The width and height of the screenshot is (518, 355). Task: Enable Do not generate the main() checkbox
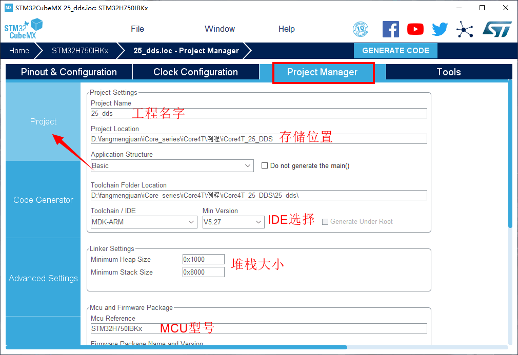(265, 165)
